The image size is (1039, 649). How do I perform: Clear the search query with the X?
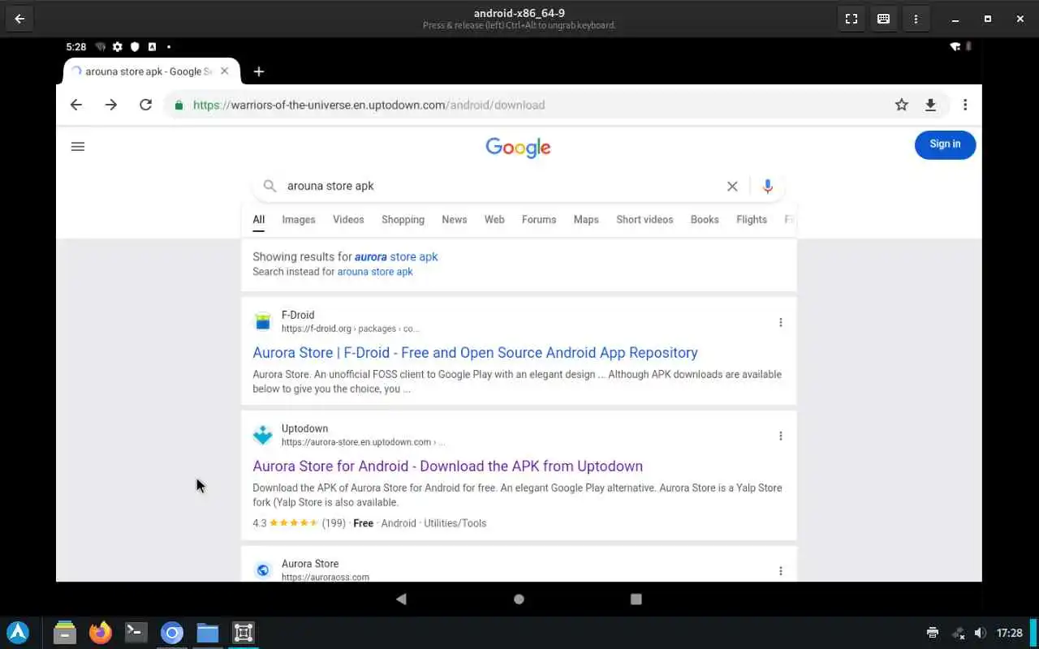click(732, 187)
